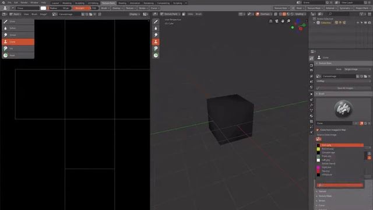The image size is (373, 210).
Task: Pick the Clone stamp in the 3D viewport toolbar
Action: (156, 42)
